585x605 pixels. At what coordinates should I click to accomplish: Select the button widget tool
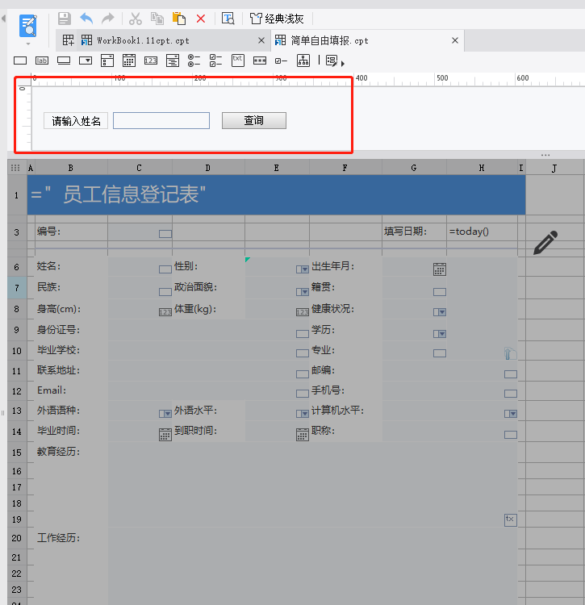pyautogui.click(x=64, y=60)
